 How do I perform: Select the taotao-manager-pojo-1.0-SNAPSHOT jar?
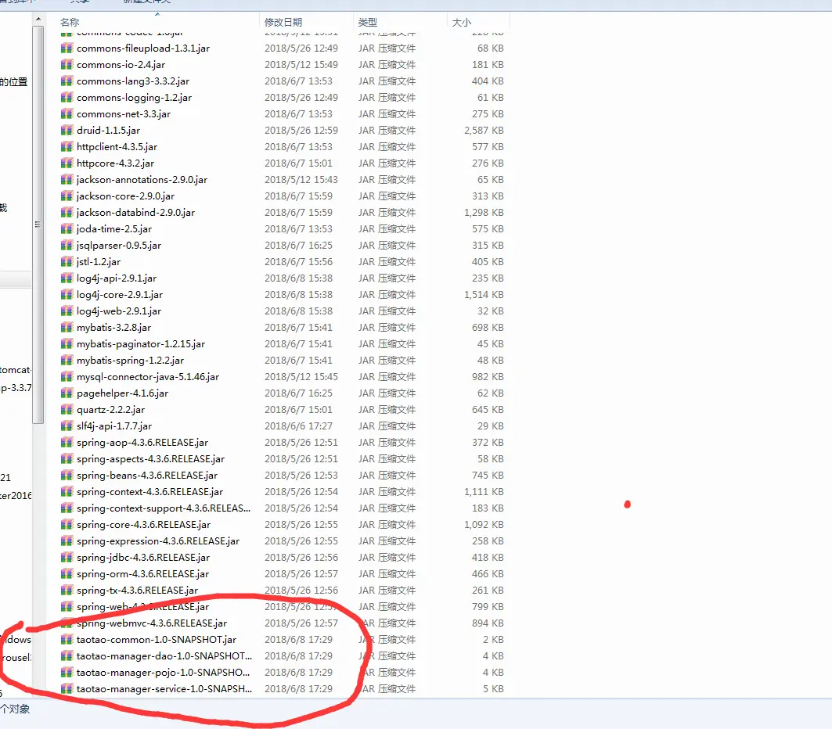coord(163,673)
